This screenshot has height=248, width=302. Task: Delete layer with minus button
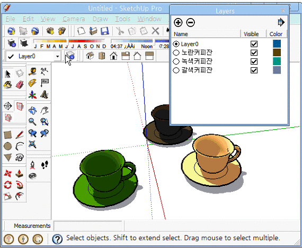click(x=191, y=22)
